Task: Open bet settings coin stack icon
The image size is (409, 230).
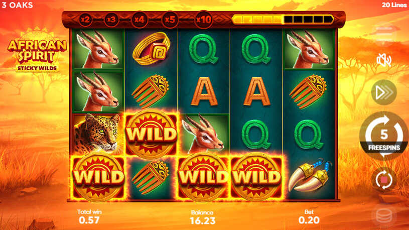Action: (384, 215)
